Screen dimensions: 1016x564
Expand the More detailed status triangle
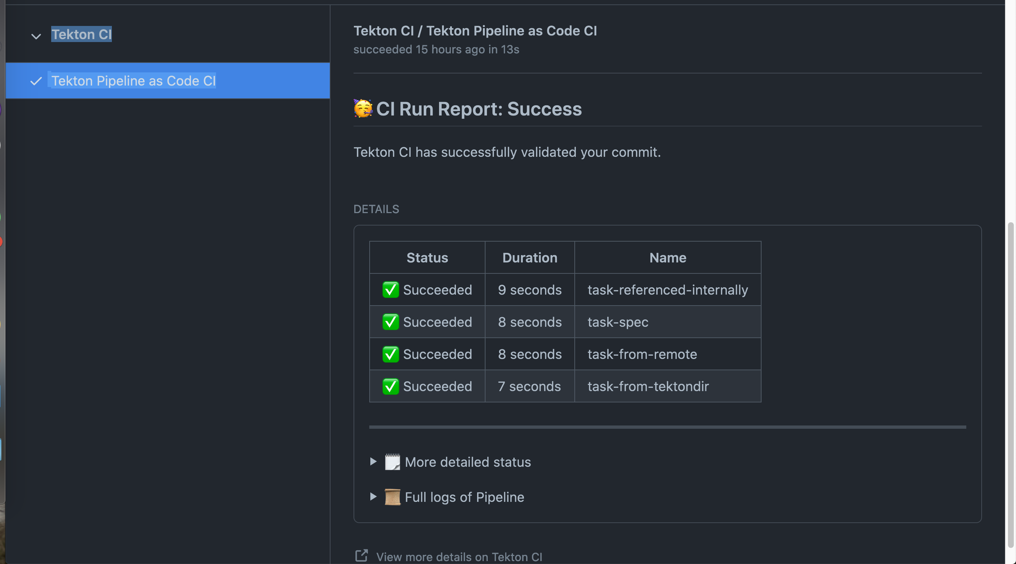tap(373, 461)
